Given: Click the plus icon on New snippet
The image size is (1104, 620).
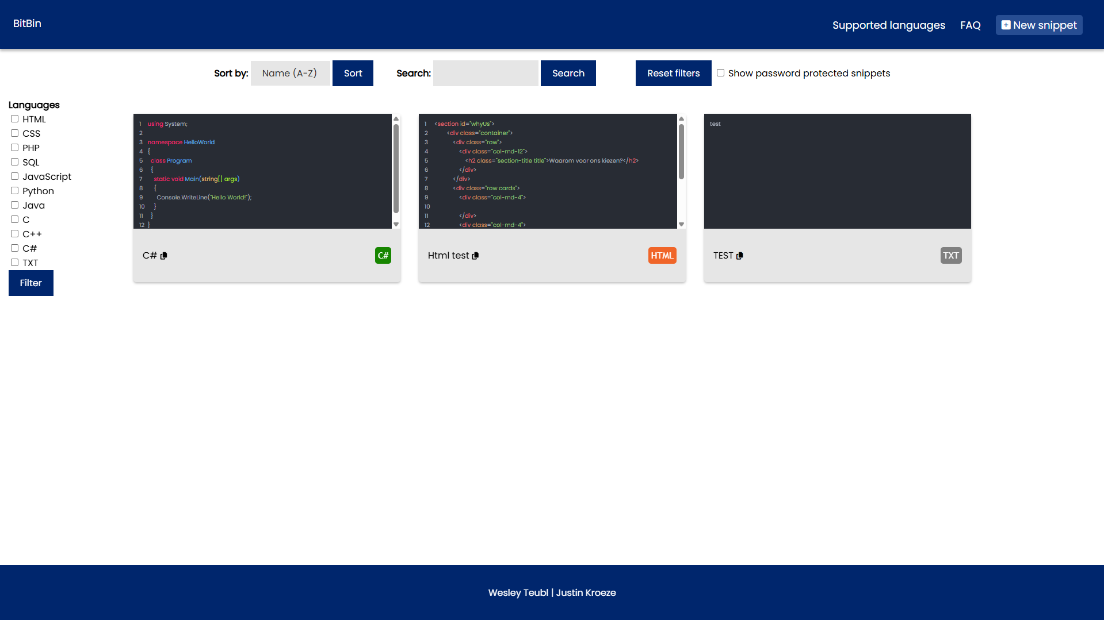Looking at the screenshot, I should coord(1006,25).
